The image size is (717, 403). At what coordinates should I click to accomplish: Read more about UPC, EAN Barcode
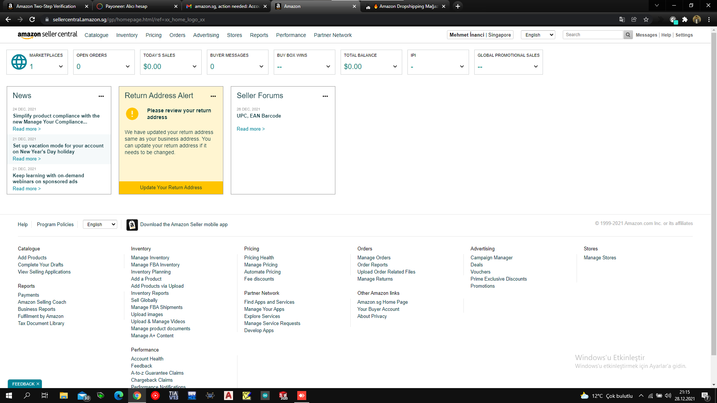[251, 129]
